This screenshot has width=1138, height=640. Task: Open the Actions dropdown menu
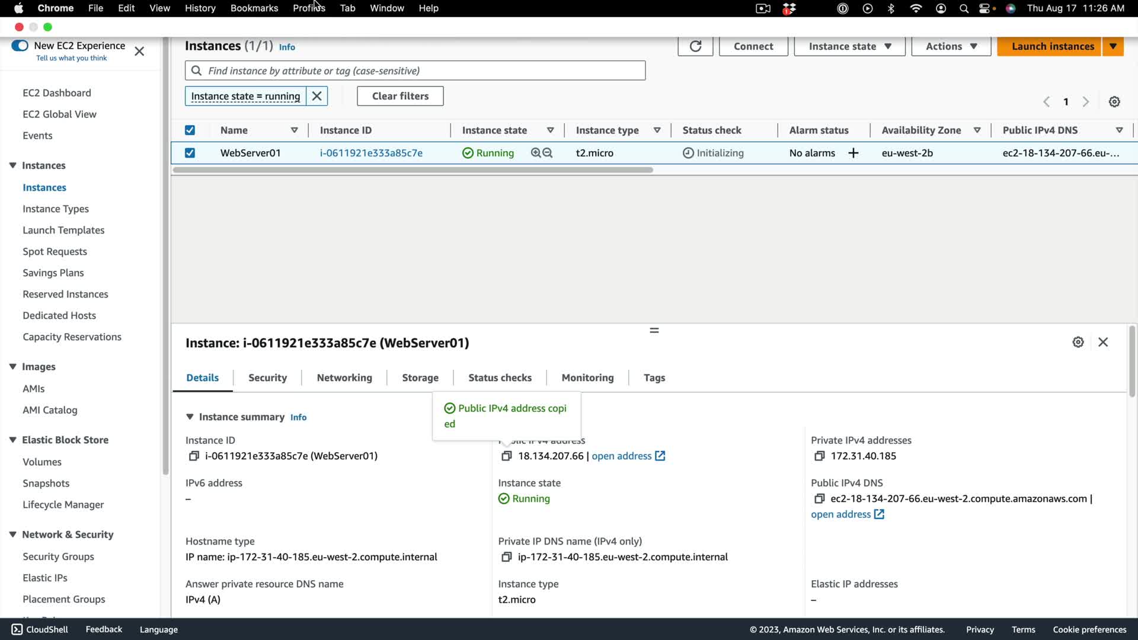951,46
